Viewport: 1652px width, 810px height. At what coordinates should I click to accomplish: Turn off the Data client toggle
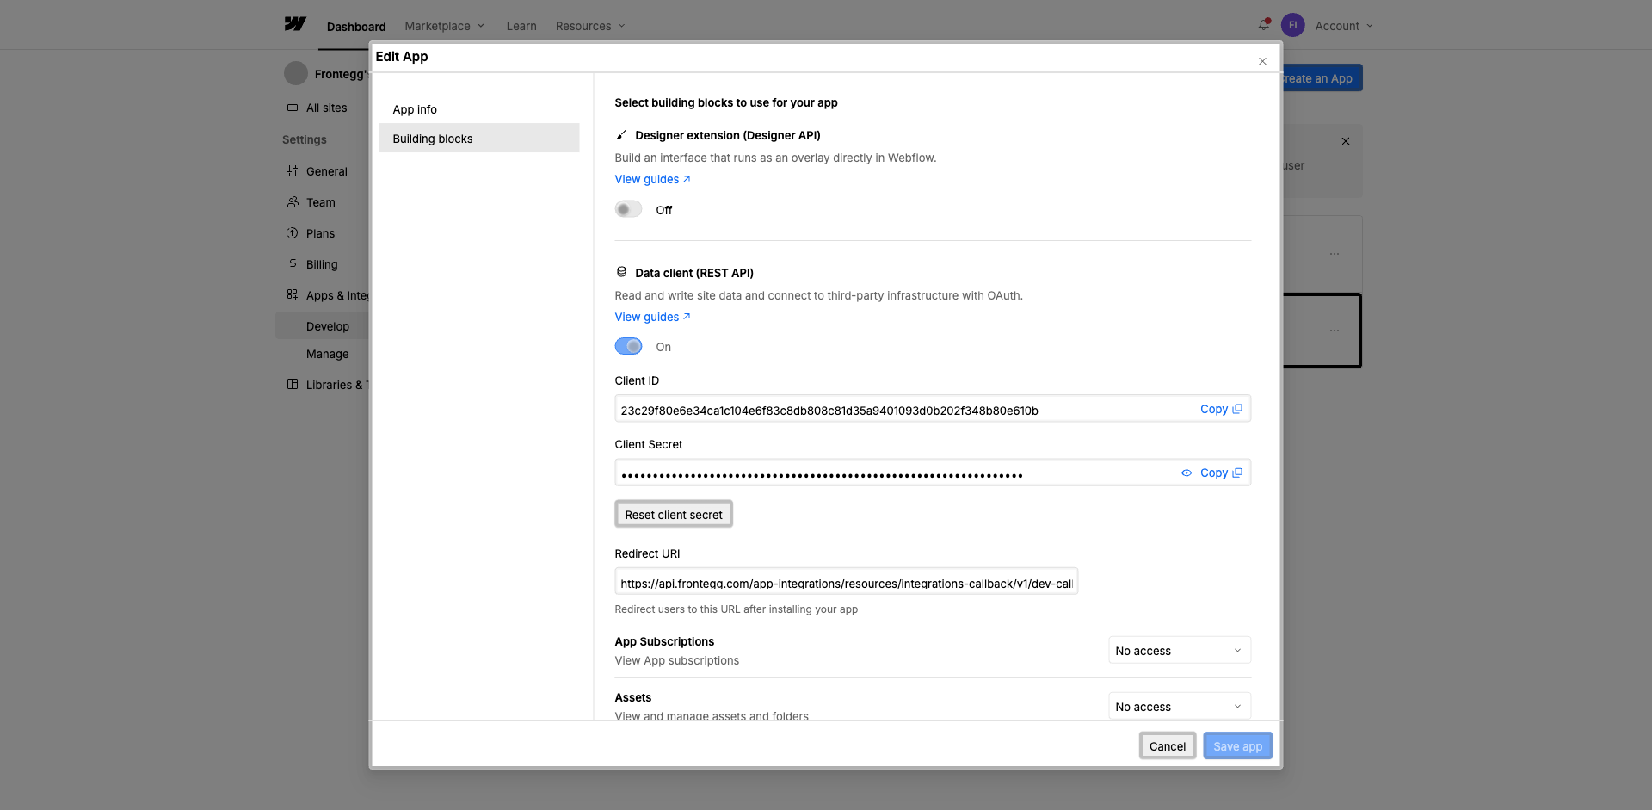pos(628,346)
